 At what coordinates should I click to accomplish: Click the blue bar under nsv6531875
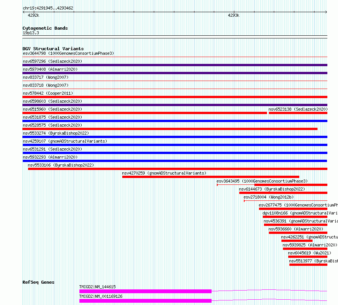tap(175, 121)
